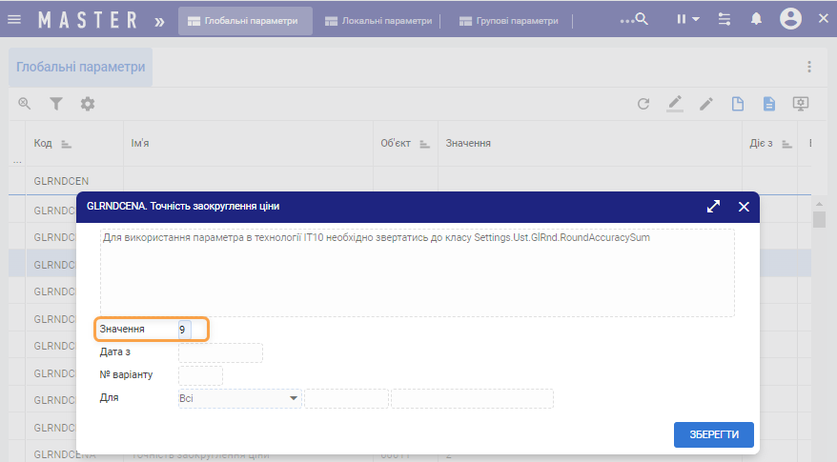Viewport: 837px width, 462px height.
Task: Switch to 'Локальні параметри' tab
Action: 378,20
